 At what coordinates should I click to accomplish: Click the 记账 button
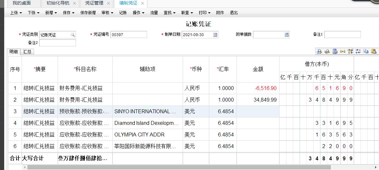click(x=123, y=13)
